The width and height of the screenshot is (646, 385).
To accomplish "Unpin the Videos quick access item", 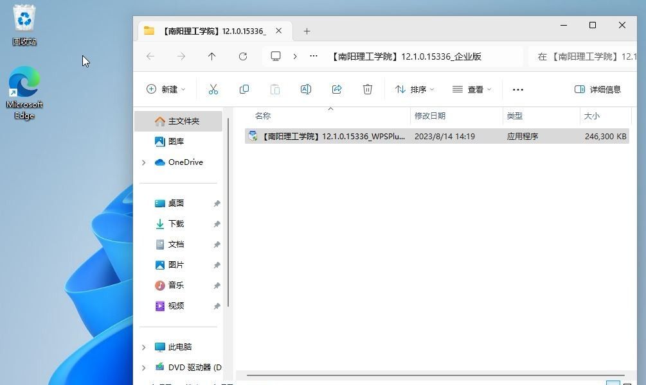I will [217, 306].
